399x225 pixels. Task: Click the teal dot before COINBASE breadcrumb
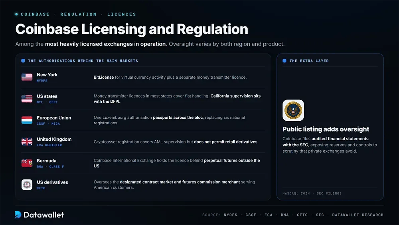[x=16, y=14]
